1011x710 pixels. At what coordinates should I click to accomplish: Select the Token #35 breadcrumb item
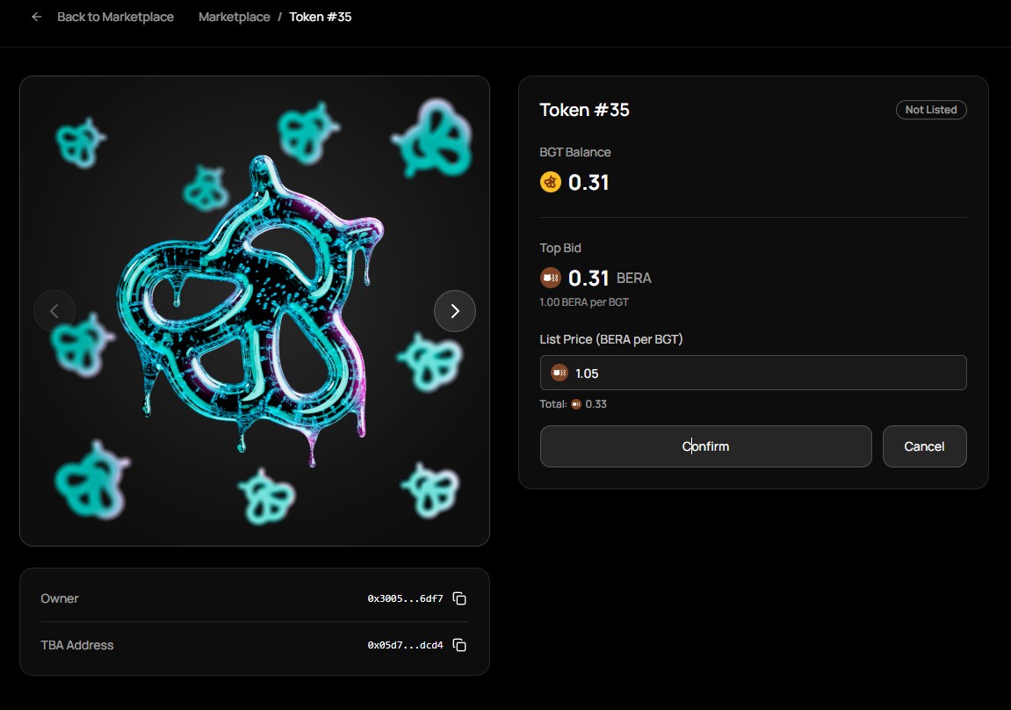point(321,17)
